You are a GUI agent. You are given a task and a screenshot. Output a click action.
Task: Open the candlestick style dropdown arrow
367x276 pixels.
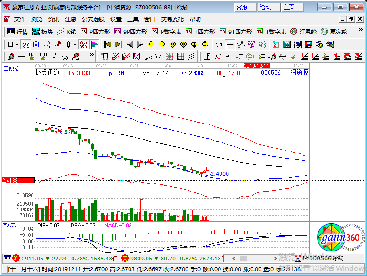coord(75,44)
